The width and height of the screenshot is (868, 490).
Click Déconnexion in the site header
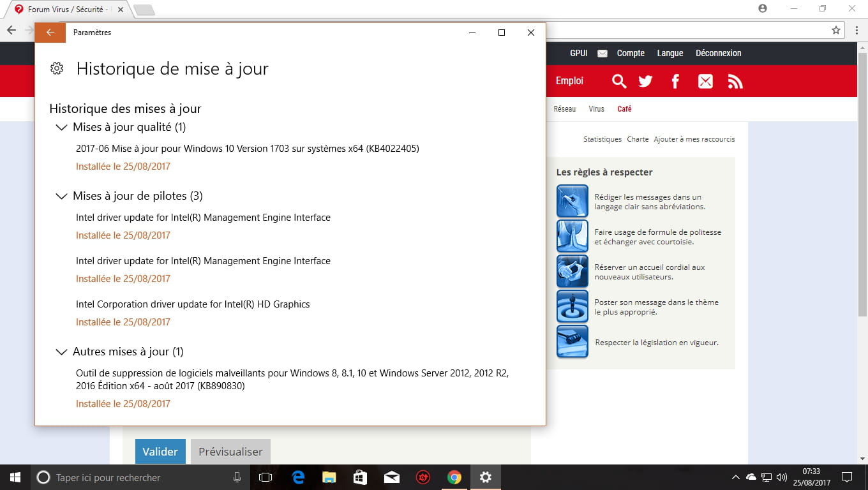[719, 53]
